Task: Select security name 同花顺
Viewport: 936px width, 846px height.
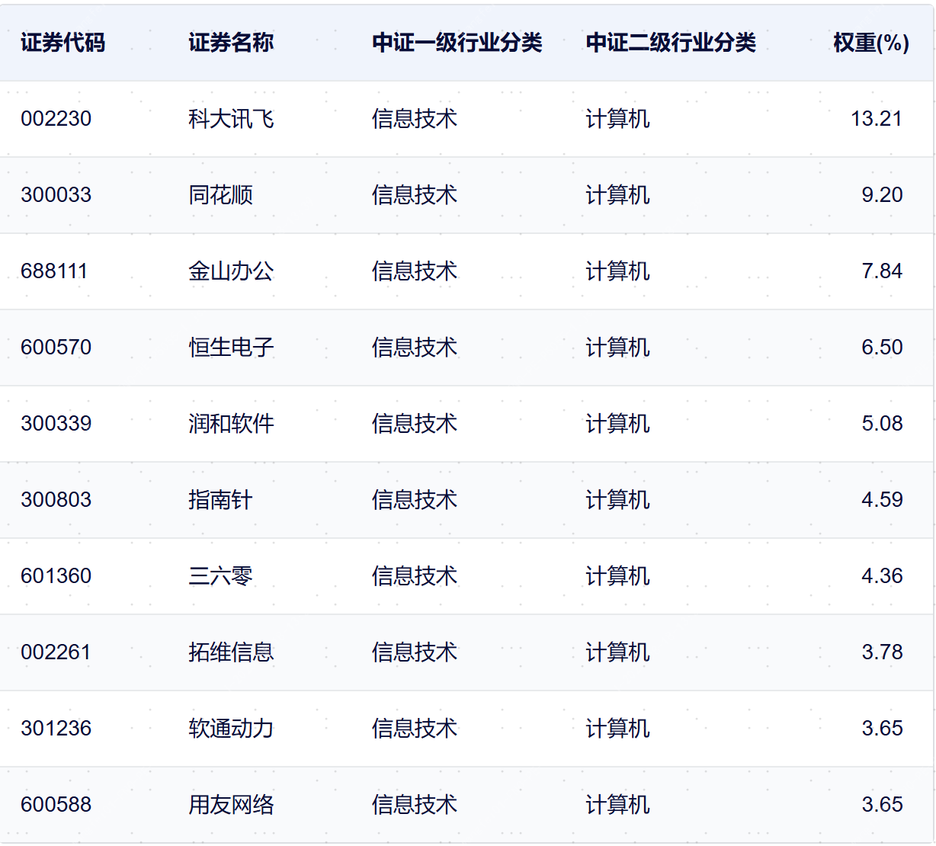Action: pos(220,195)
